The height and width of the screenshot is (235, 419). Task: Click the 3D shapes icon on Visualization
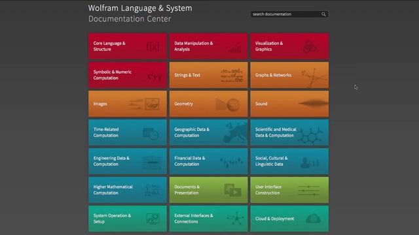[310, 46]
